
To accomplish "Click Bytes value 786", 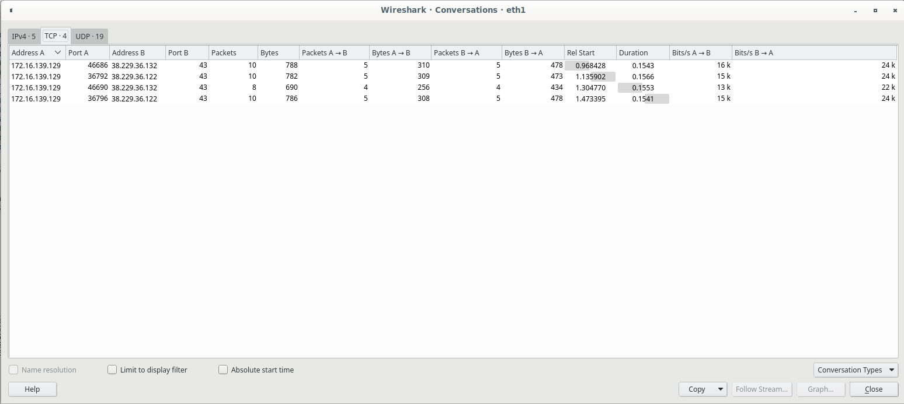I will (291, 99).
